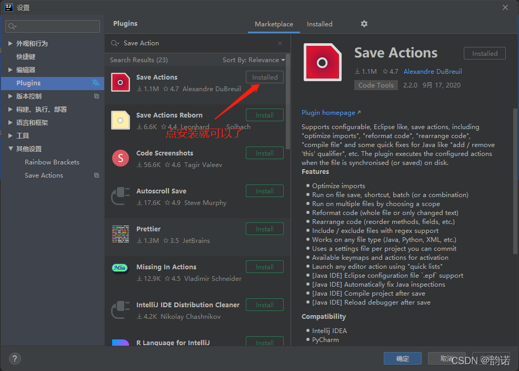Click the plugin list vertical scrollbar
Viewport: 519px width, 371px height.
click(x=287, y=101)
